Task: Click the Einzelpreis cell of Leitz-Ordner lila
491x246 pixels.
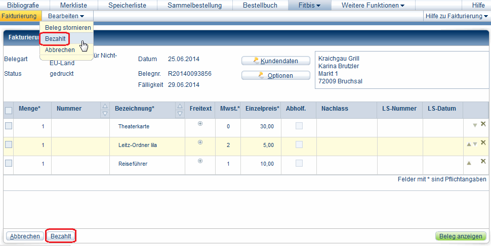Action: pyautogui.click(x=261, y=145)
